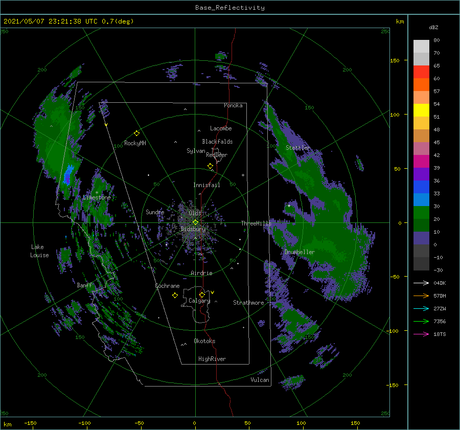Screen dimensions: 460x430
Task: Click the ThreeHills city label
Action: coord(256,223)
